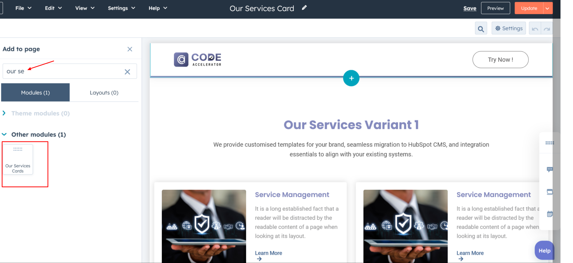Screen dimensions: 573x263
Task: Click the undo arrow button
Action: tap(535, 29)
